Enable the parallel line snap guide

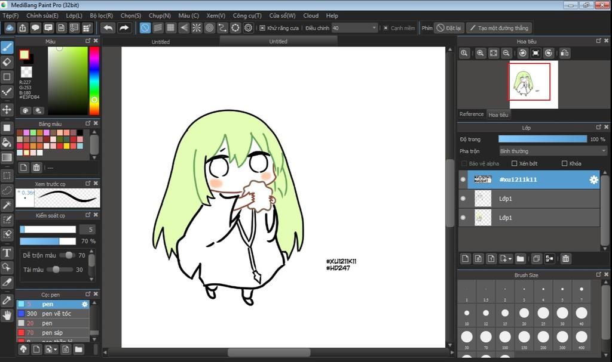pos(158,28)
